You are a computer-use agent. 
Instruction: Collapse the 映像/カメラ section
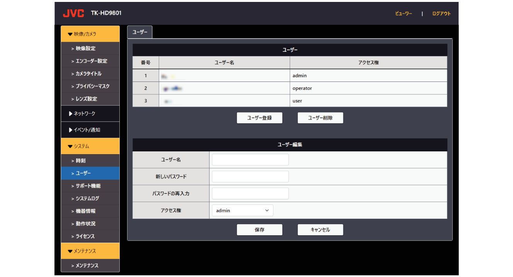click(90, 34)
